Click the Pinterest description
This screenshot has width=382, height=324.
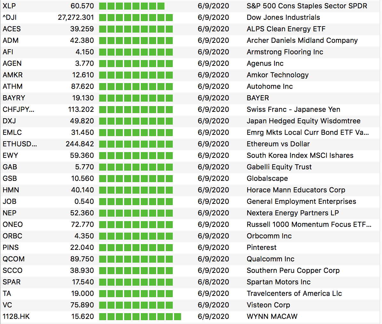[261, 248]
